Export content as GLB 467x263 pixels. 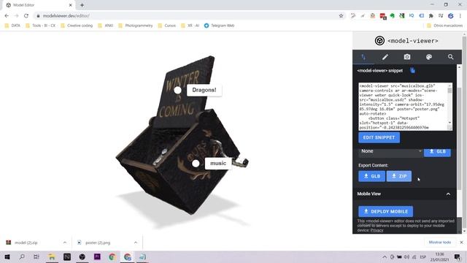tap(371, 176)
